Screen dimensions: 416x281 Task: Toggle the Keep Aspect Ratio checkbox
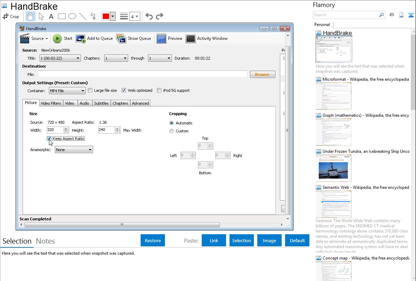pyautogui.click(x=49, y=139)
